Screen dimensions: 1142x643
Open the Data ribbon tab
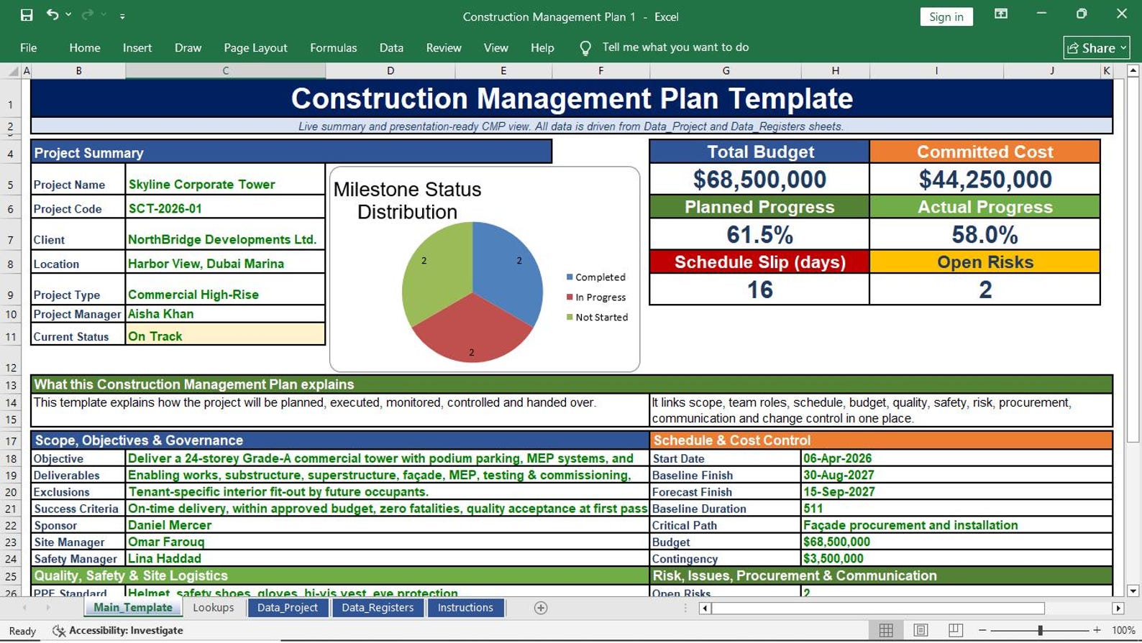click(391, 47)
